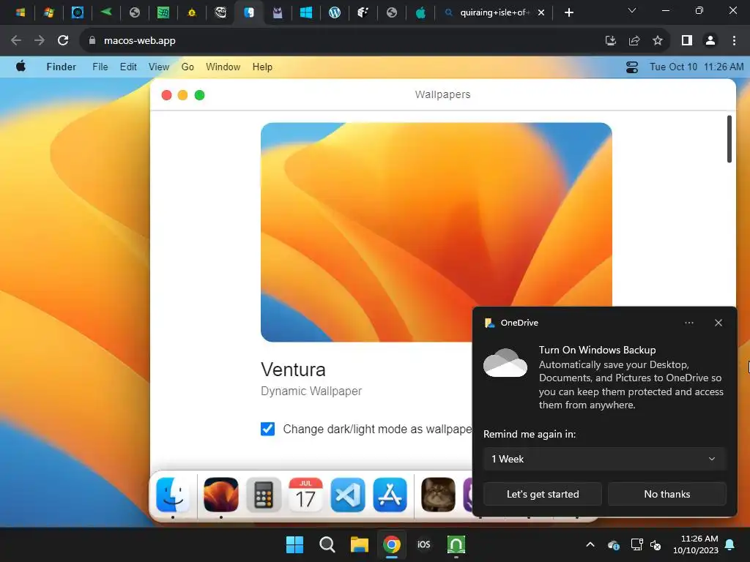Viewport: 750px width, 562px height.
Task: Open the Ventura wallpapers dock icon
Action: click(221, 494)
